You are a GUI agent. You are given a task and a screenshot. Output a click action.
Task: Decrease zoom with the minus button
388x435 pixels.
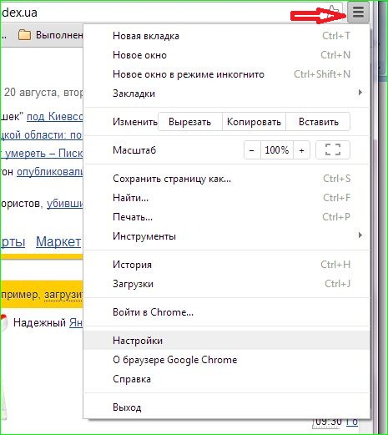coord(252,150)
